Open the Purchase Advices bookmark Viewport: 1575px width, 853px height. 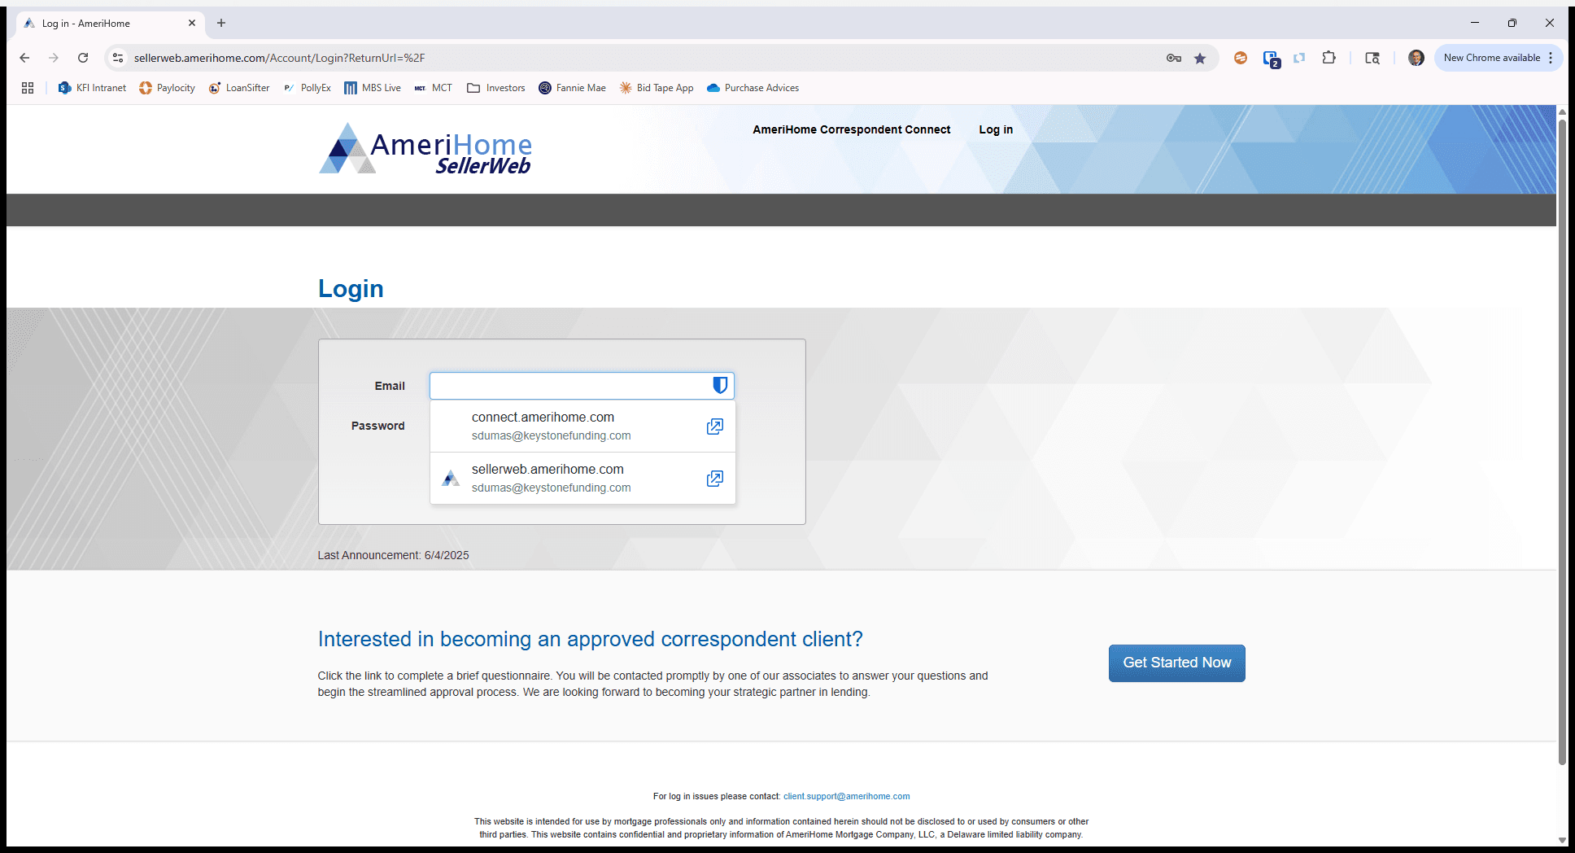[x=753, y=88]
